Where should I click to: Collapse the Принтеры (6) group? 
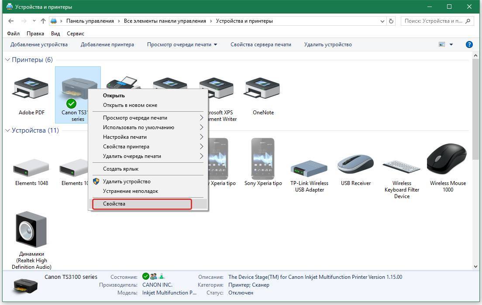click(x=7, y=60)
